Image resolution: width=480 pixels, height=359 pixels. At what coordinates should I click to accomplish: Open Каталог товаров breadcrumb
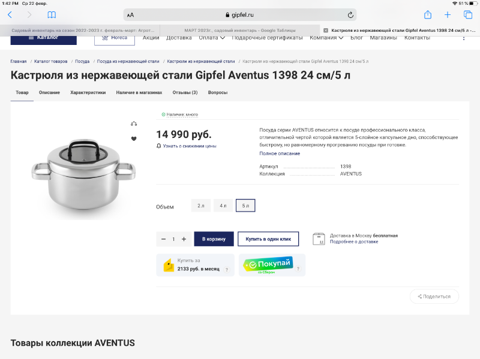[50, 62]
